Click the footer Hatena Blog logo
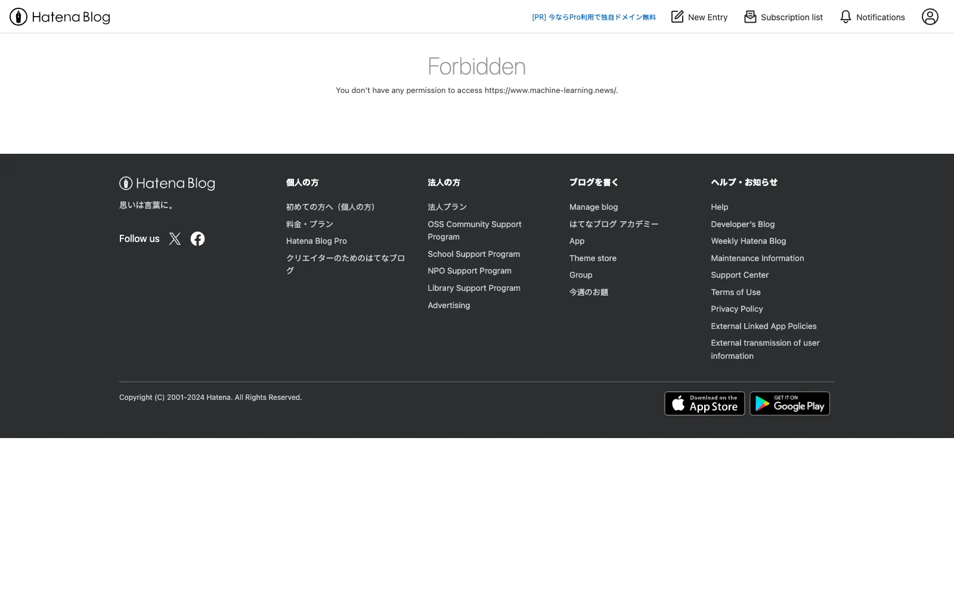 167,183
